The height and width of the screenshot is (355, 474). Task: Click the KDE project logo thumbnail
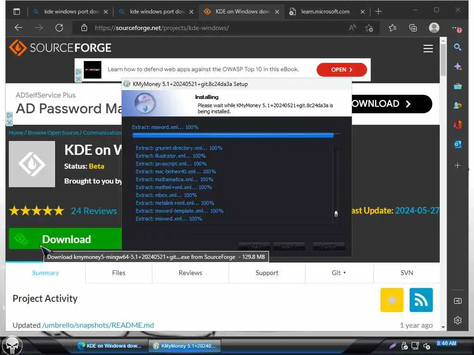pyautogui.click(x=32, y=164)
